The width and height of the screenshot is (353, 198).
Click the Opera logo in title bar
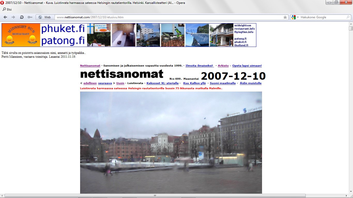tap(2, 3)
